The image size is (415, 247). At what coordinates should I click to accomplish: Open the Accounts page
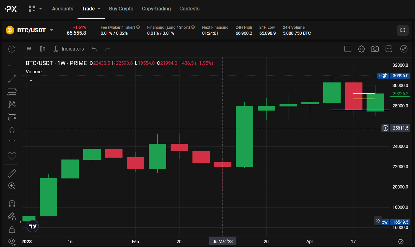[x=62, y=9]
